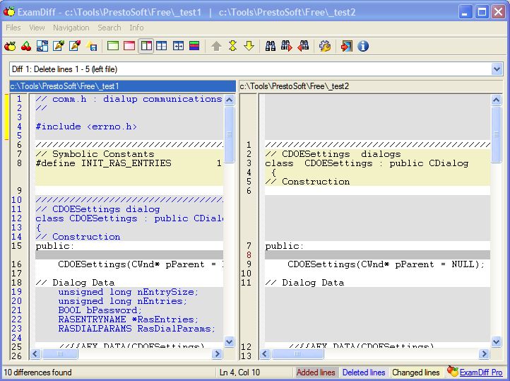The width and height of the screenshot is (510, 381).
Task: Click the Swap files toolbar icon
Action: (42, 46)
